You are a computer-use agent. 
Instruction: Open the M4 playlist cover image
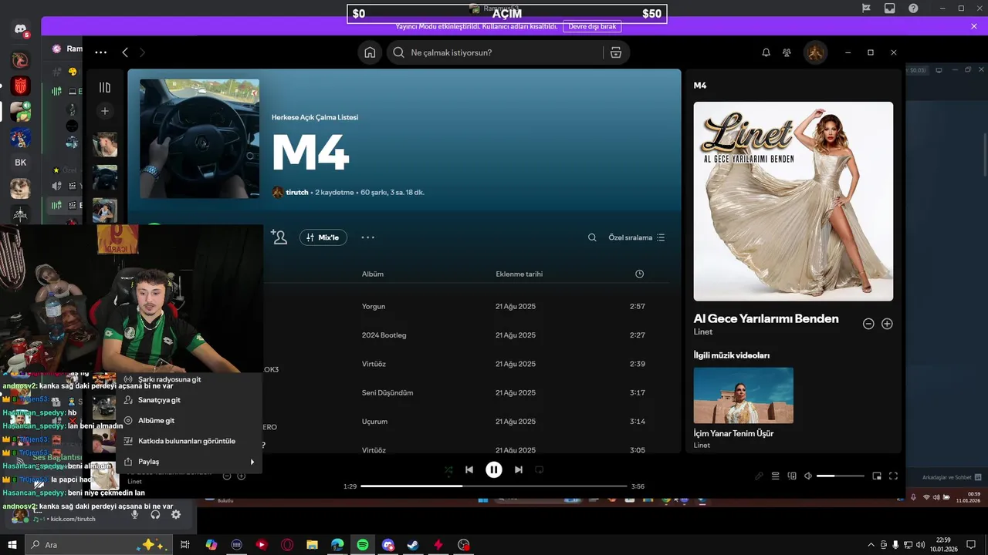(200, 139)
